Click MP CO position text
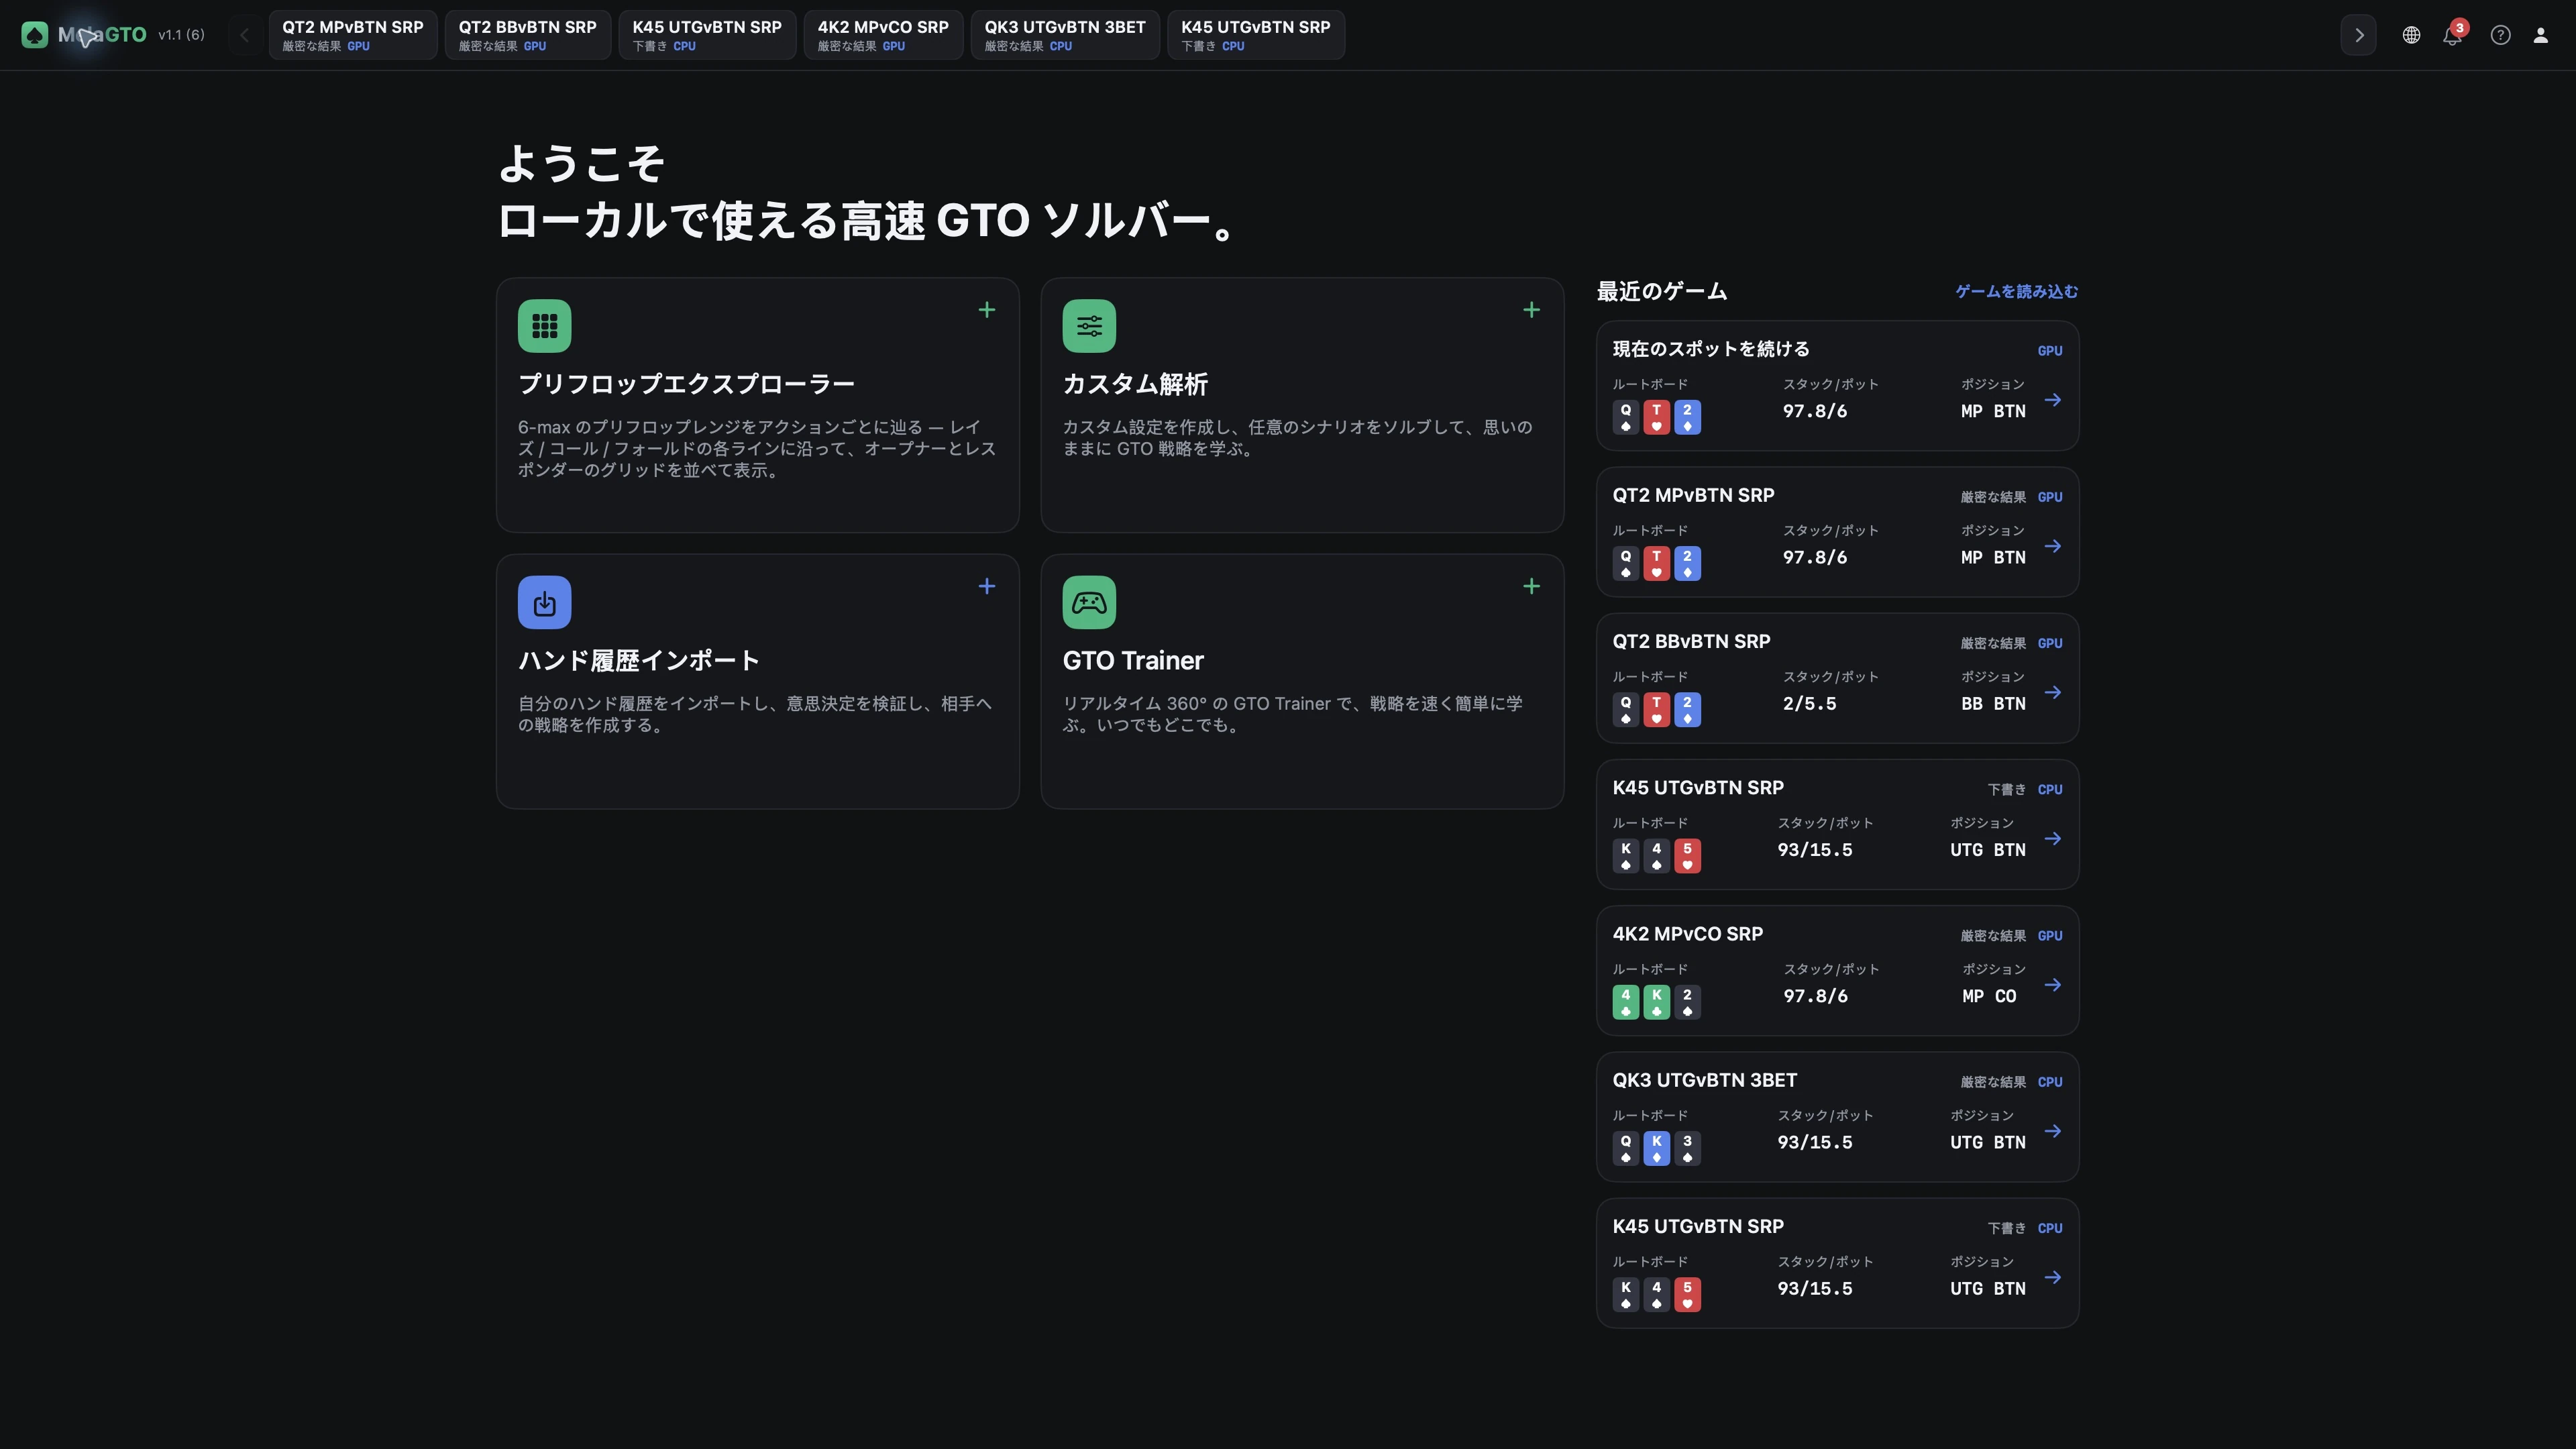Image resolution: width=2576 pixels, height=1449 pixels. [x=1989, y=996]
